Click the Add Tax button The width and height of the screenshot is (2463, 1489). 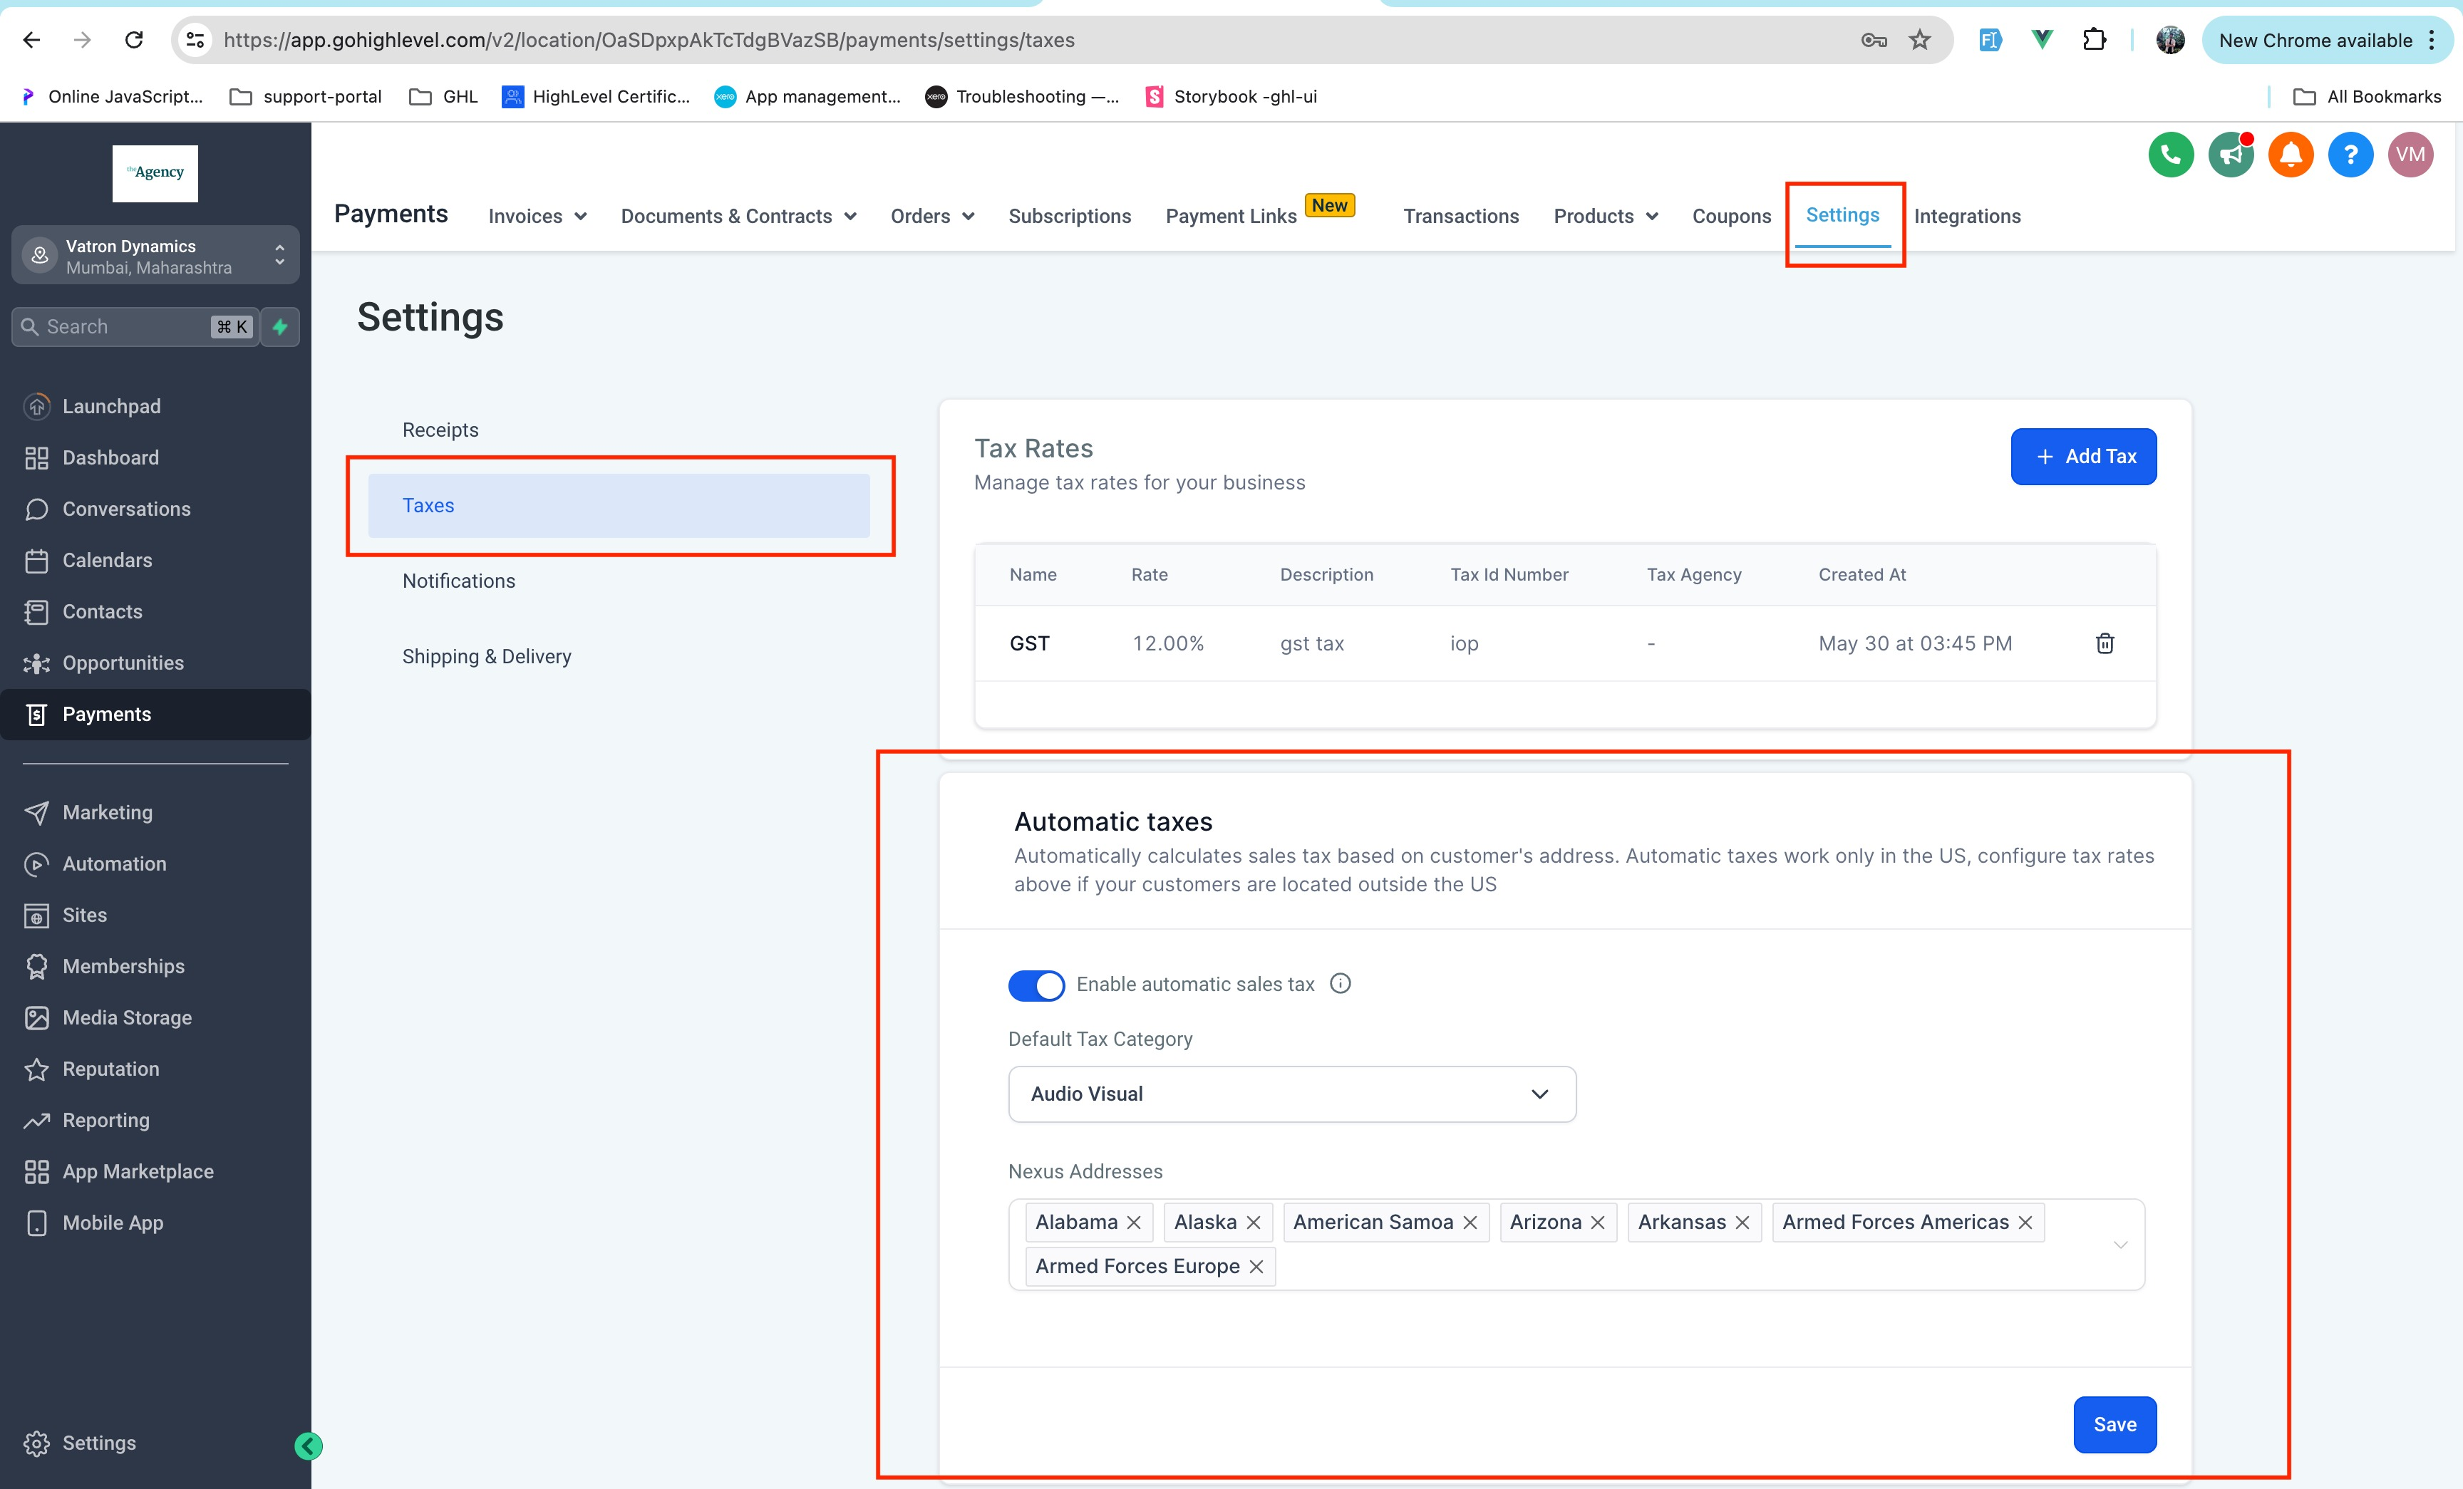2083,457
